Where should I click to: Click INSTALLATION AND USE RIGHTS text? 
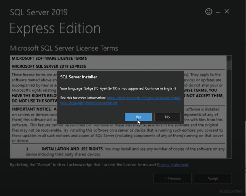pos(73,149)
